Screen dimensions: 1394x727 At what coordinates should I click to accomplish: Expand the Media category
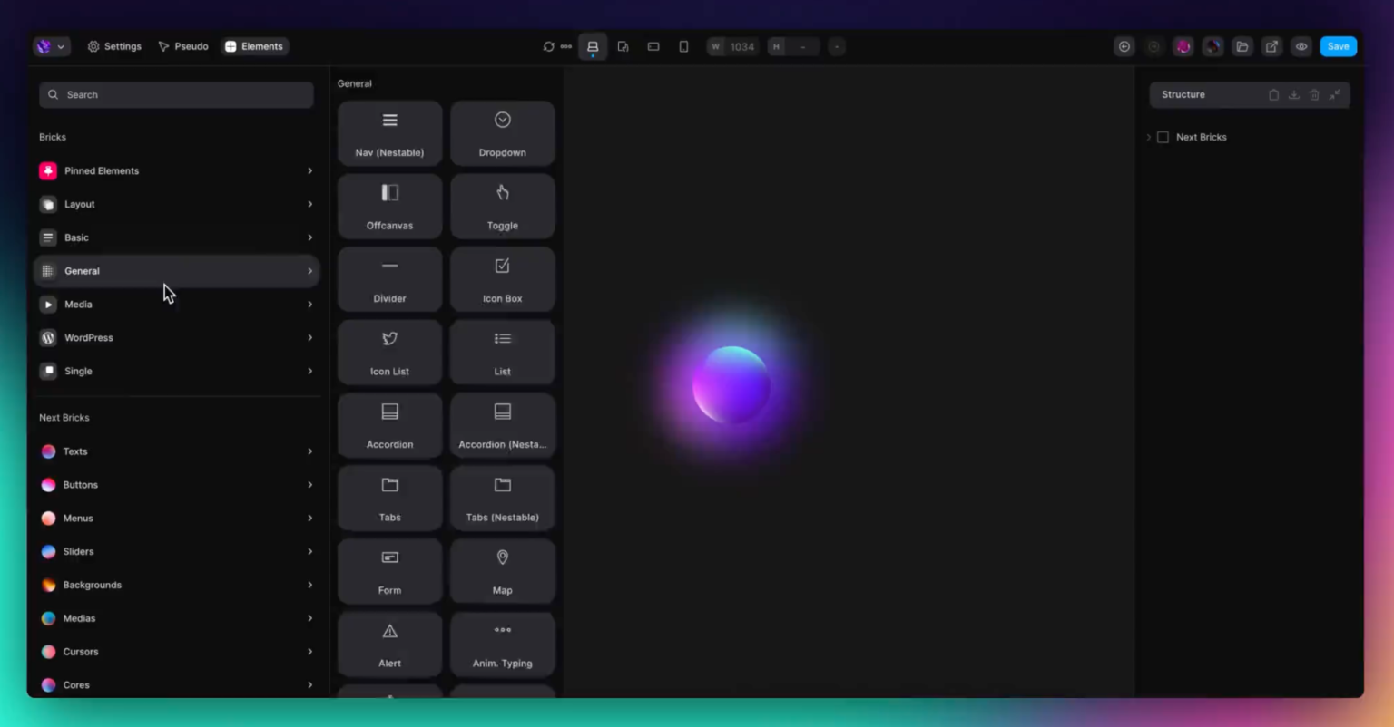click(177, 305)
